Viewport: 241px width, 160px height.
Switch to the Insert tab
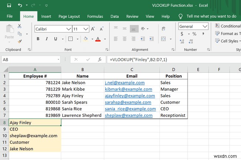pyautogui.click(x=46, y=16)
